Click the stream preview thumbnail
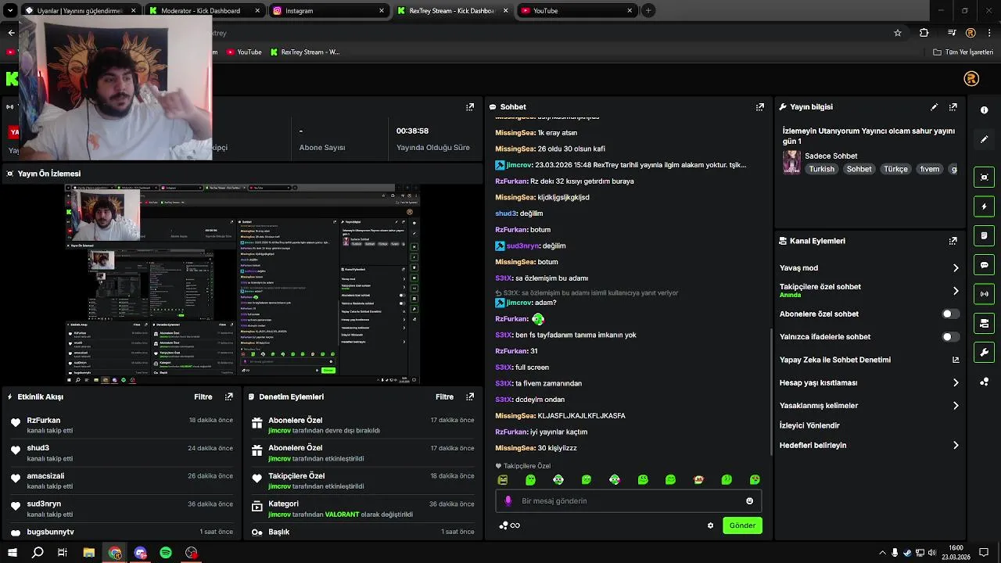This screenshot has width=1001, height=563. 242,283
